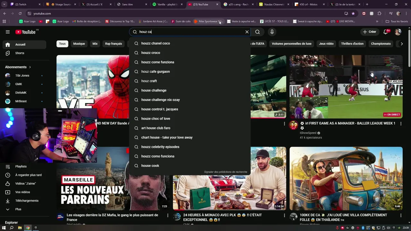Choose suggestion "houzz come funziona"
Screen dimensions: 411x231
tap(189, 62)
